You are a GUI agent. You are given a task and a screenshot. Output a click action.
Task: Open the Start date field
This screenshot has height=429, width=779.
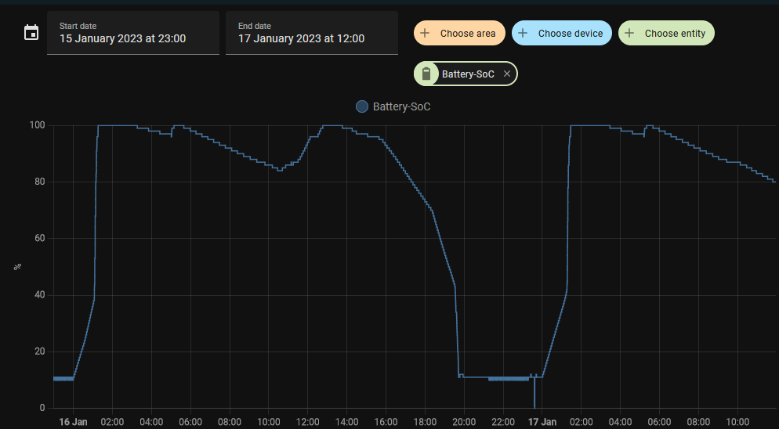(132, 33)
